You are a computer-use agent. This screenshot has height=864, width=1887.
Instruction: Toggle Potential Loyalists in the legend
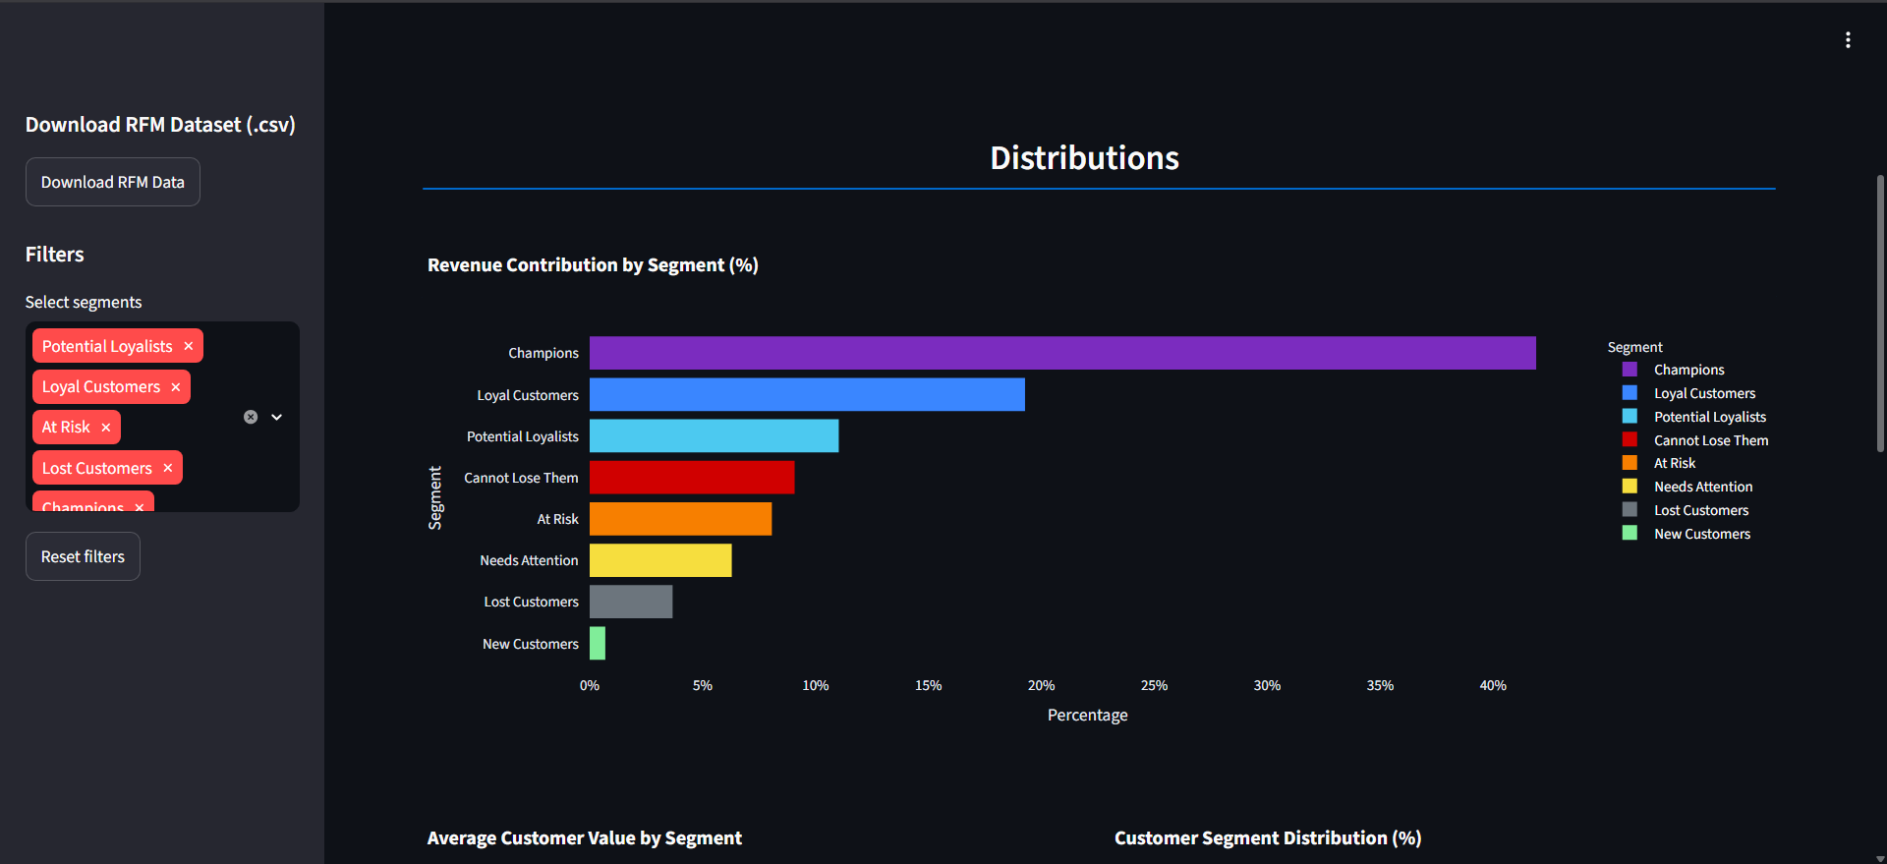(1693, 417)
